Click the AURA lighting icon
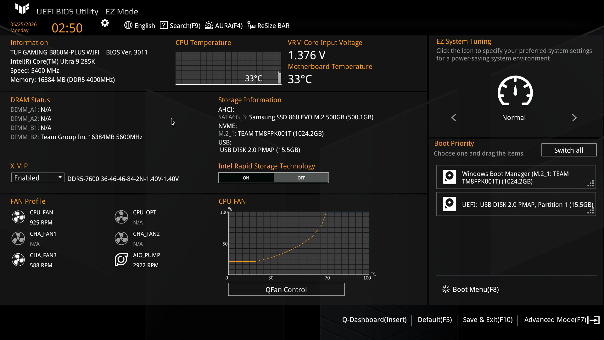The width and height of the screenshot is (604, 340). 209,25
